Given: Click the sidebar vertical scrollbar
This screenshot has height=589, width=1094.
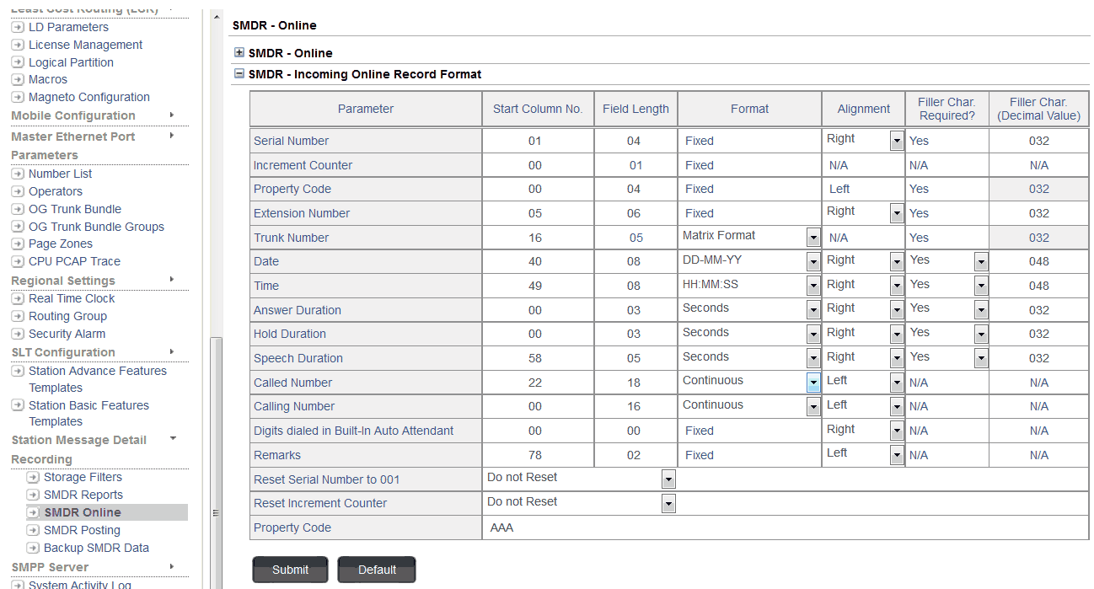Looking at the screenshot, I should (x=217, y=463).
